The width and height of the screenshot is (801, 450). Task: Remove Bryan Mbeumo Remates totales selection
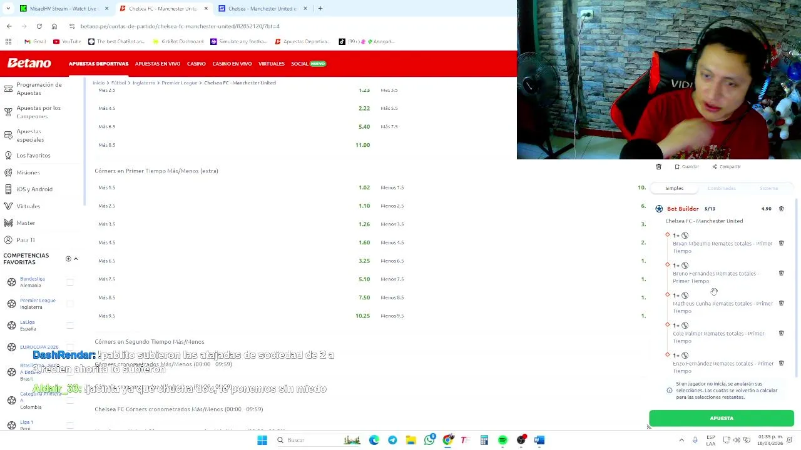781,243
